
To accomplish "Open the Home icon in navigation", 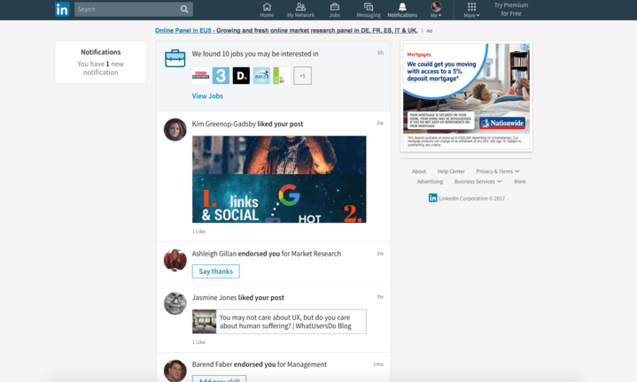I will pyautogui.click(x=267, y=10).
